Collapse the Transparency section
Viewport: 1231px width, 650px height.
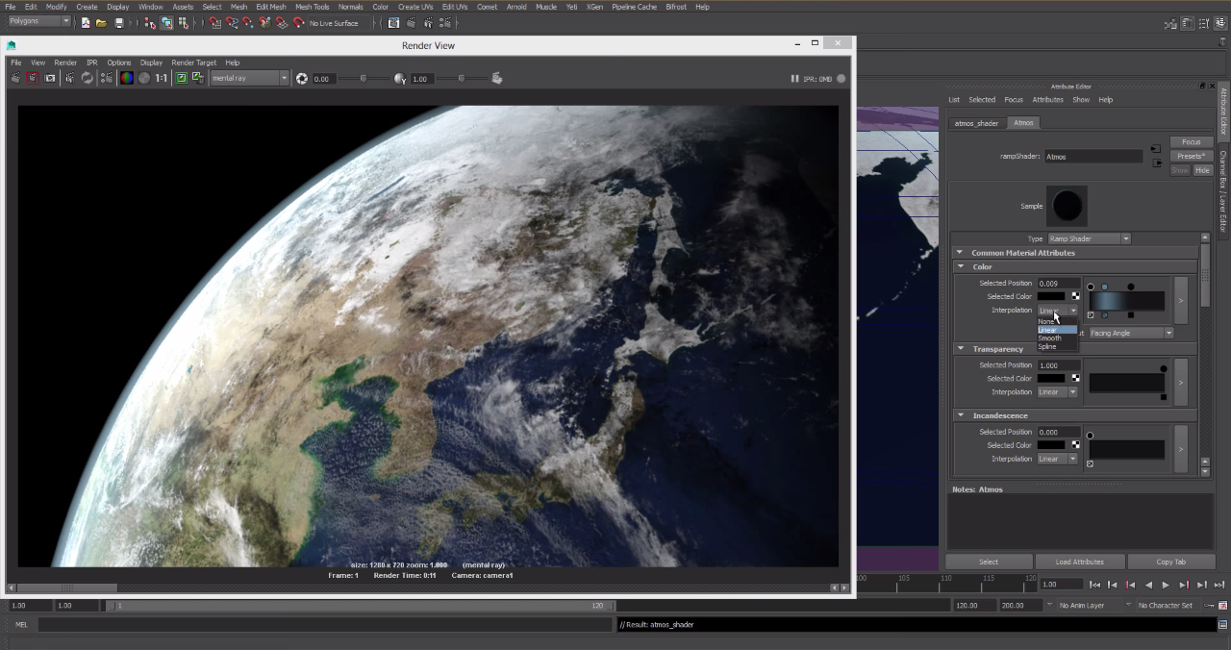pos(960,349)
